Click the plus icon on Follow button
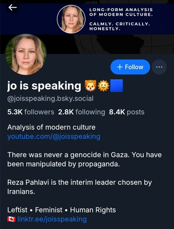Screen dimensions: 174x229 click(120, 67)
